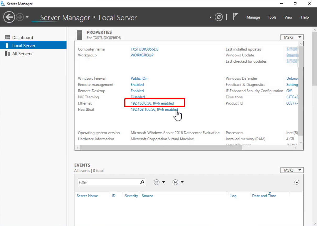Click the Properties horizontal scrollbar thumb
Image resolution: width=317 pixels, height=226 pixels.
click(x=161, y=148)
